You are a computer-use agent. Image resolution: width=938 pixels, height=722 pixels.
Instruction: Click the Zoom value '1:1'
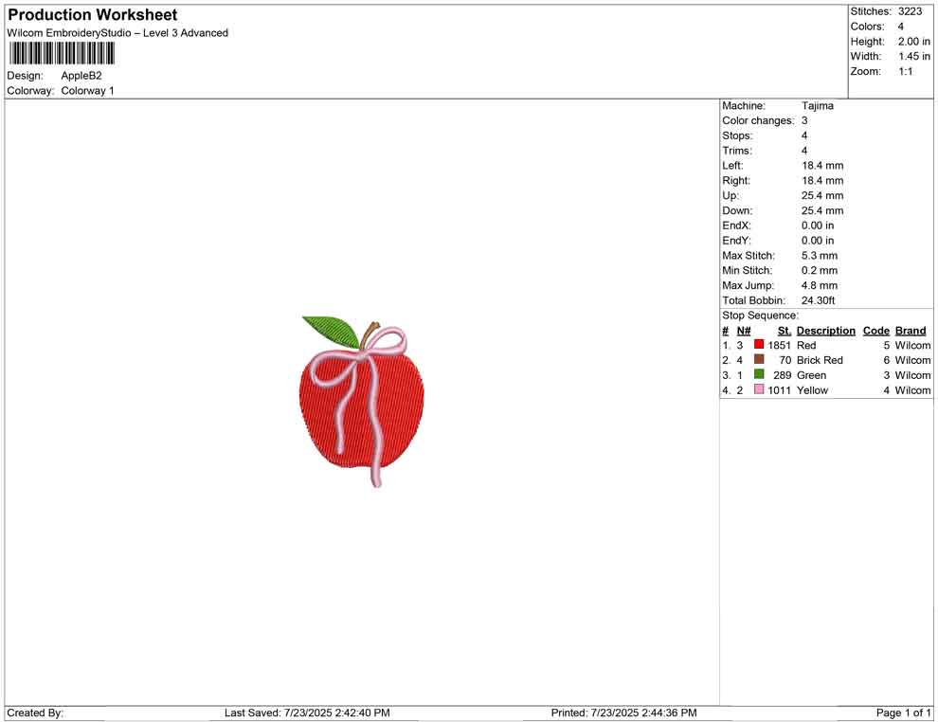[x=906, y=71]
